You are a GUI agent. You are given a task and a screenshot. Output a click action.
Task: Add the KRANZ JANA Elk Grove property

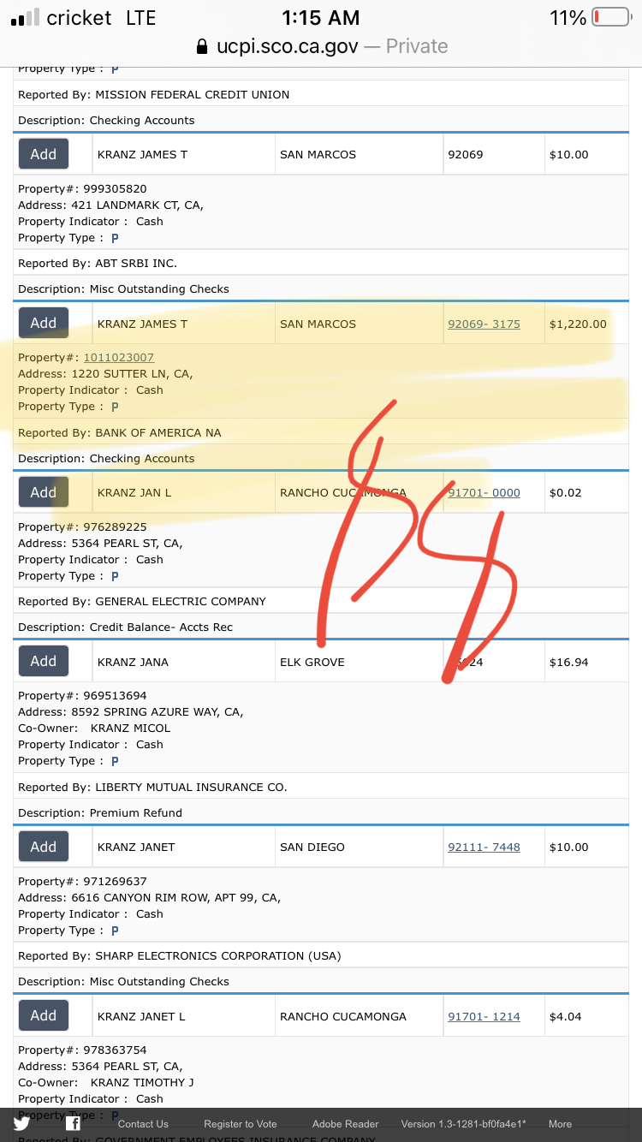pos(44,661)
